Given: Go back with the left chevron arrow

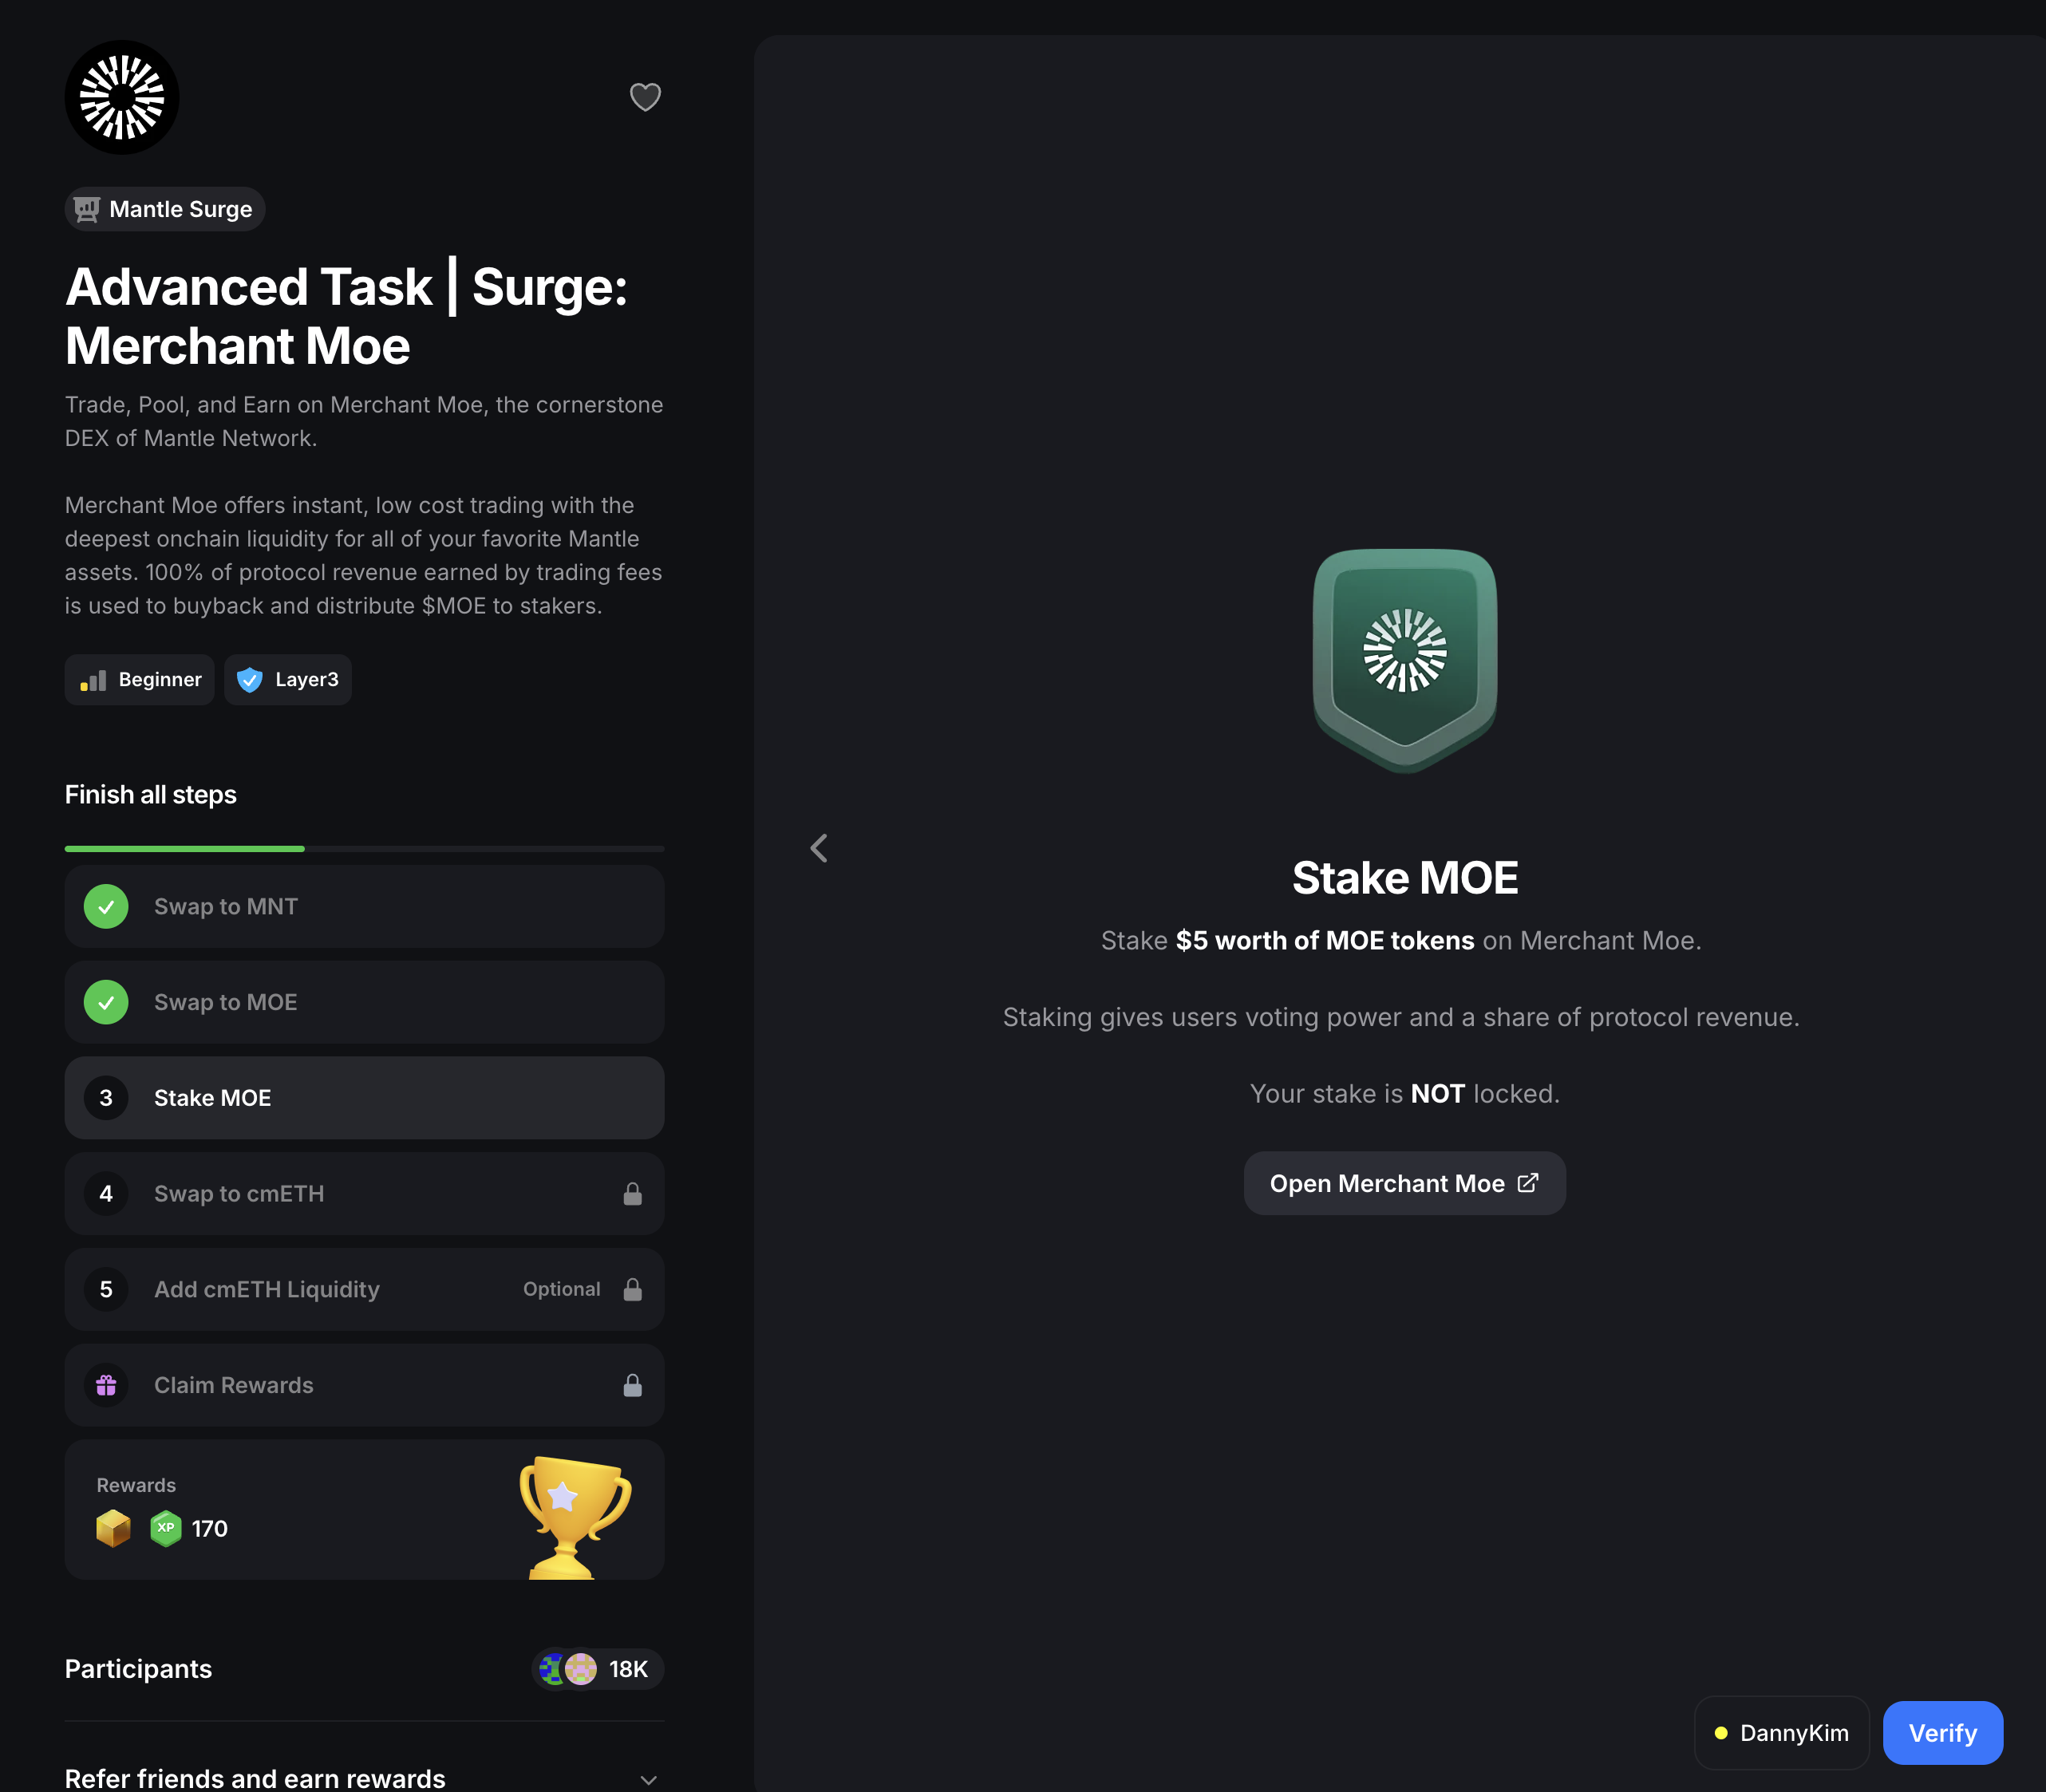Looking at the screenshot, I should [819, 848].
